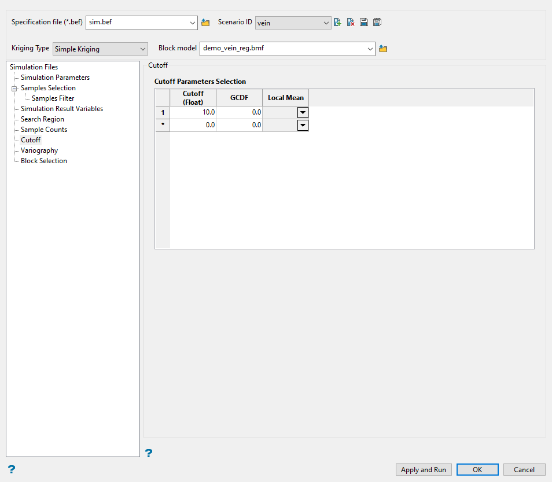Click the Cutoff value cell in row 1
Screen dimensions: 552x482
193,112
